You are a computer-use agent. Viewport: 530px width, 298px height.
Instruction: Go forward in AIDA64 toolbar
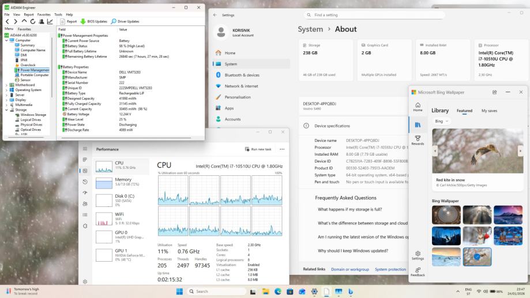point(16,21)
